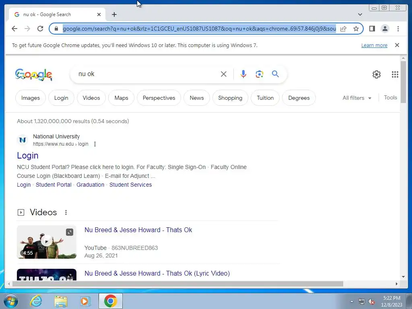Go back to the previous page
Image resolution: width=412 pixels, height=309 pixels.
[x=14, y=29]
